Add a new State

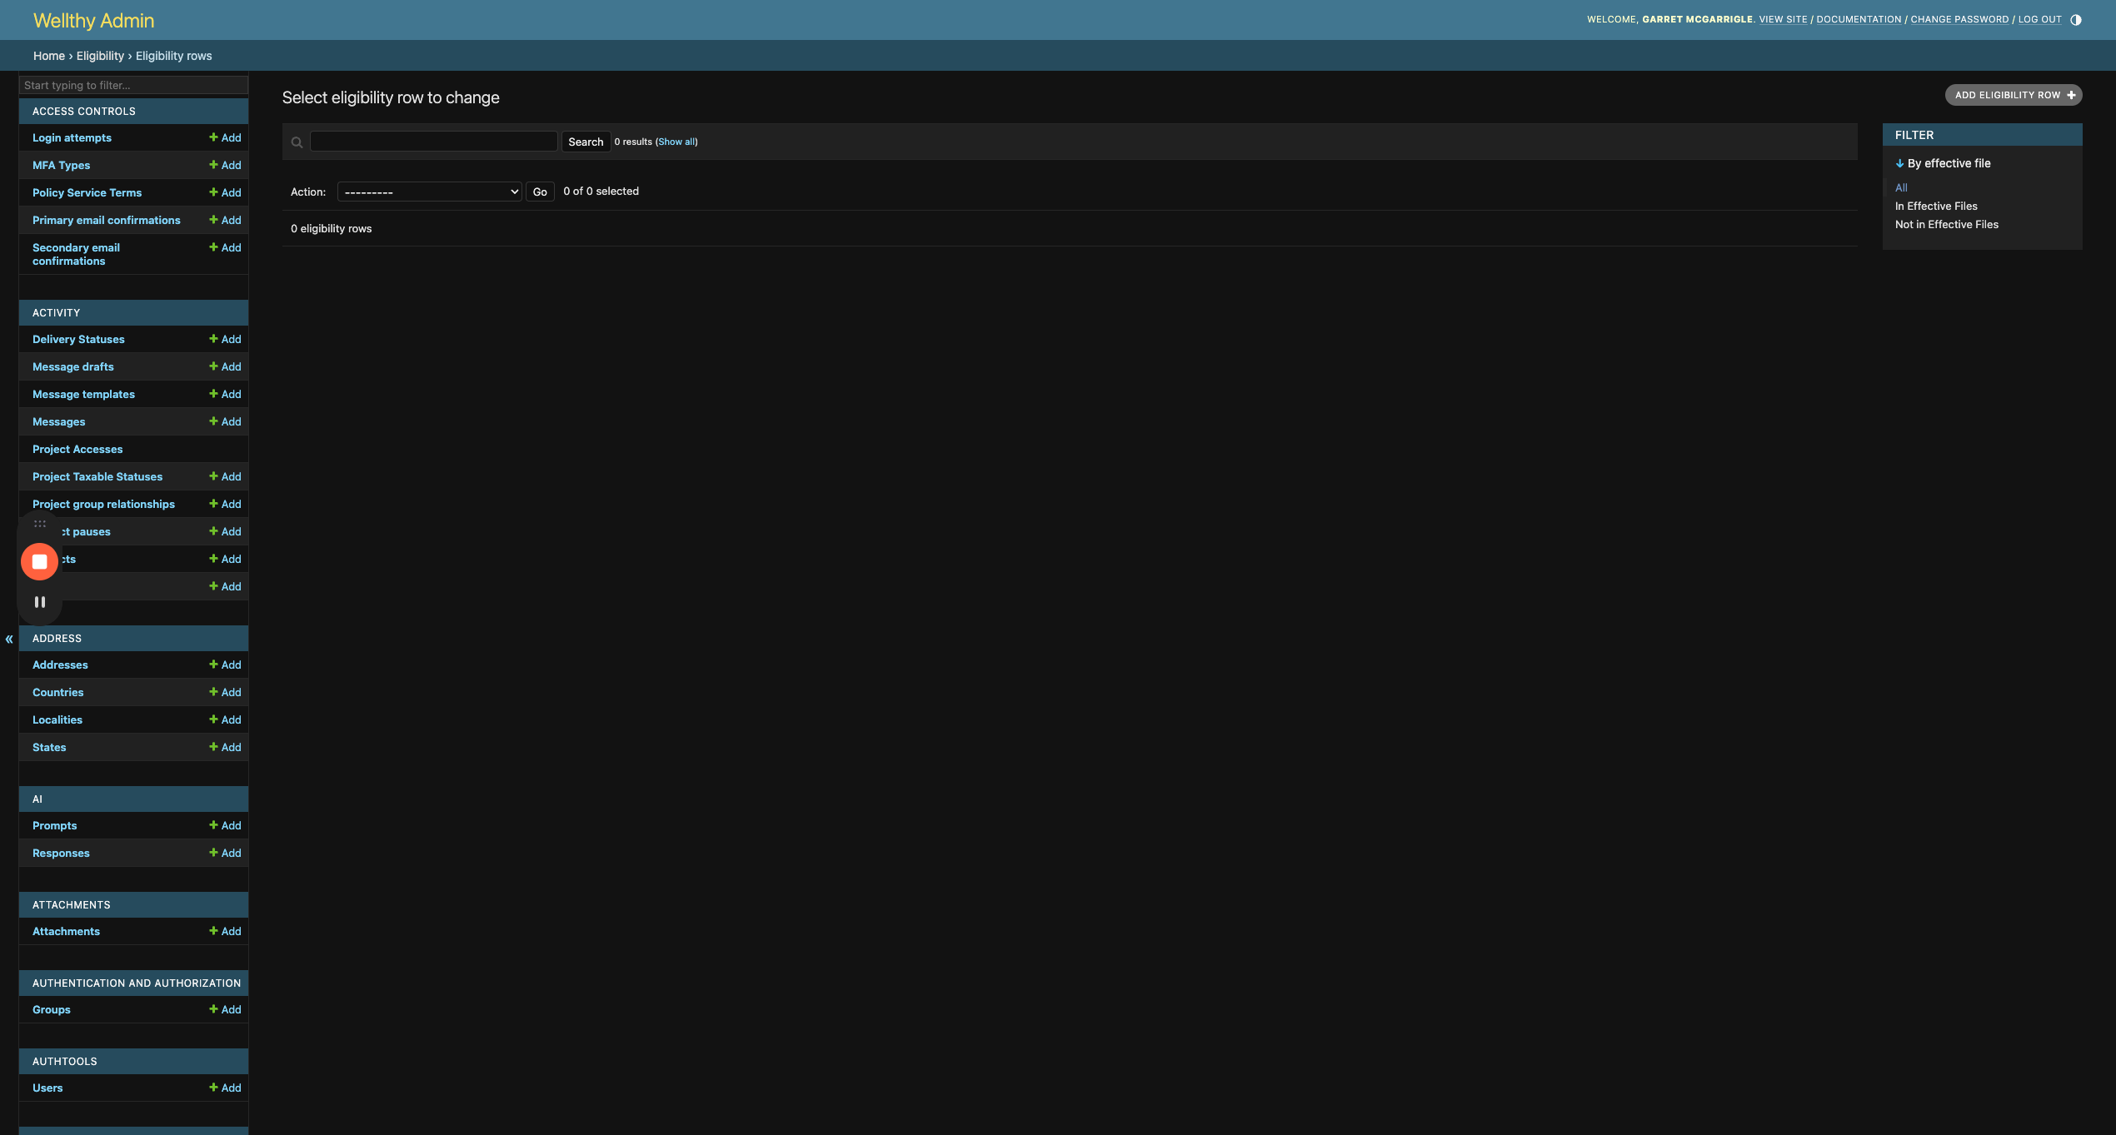click(x=225, y=747)
